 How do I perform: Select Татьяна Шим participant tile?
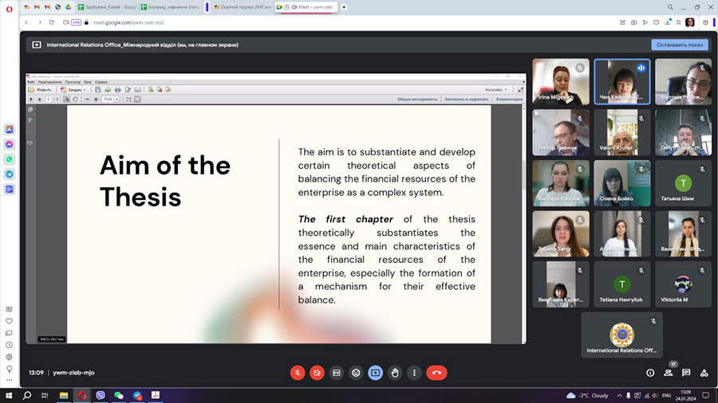click(x=683, y=183)
